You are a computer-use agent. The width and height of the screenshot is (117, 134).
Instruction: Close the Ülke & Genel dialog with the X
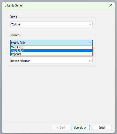pos(111,5)
